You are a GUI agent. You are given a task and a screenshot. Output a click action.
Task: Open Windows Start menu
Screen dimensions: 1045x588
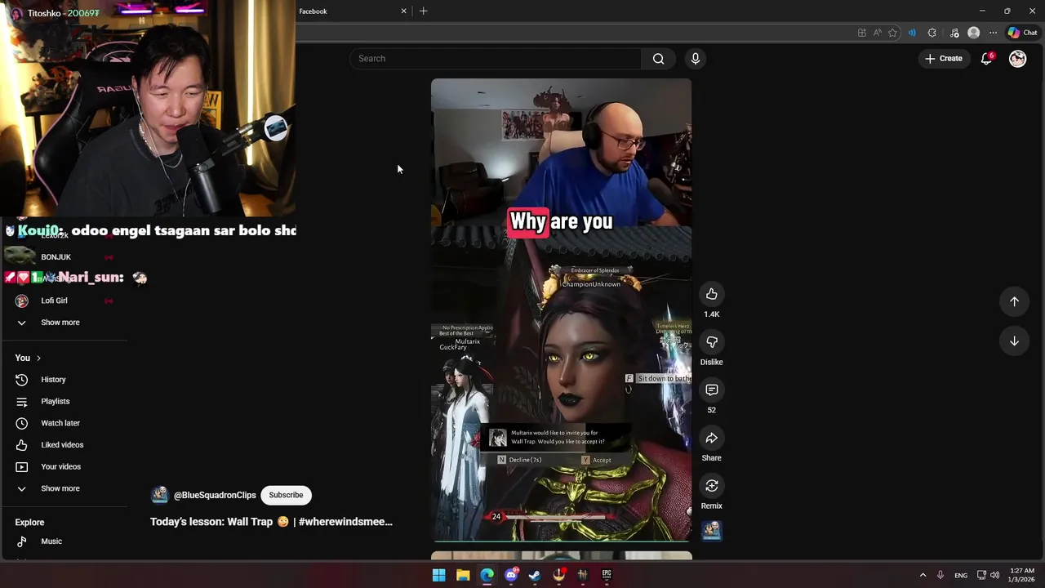pyautogui.click(x=438, y=575)
